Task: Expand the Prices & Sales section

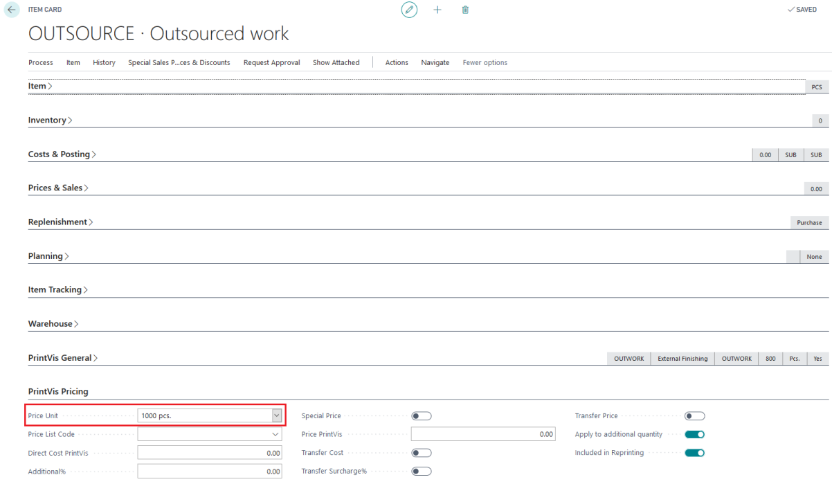Action: pyautogui.click(x=58, y=188)
